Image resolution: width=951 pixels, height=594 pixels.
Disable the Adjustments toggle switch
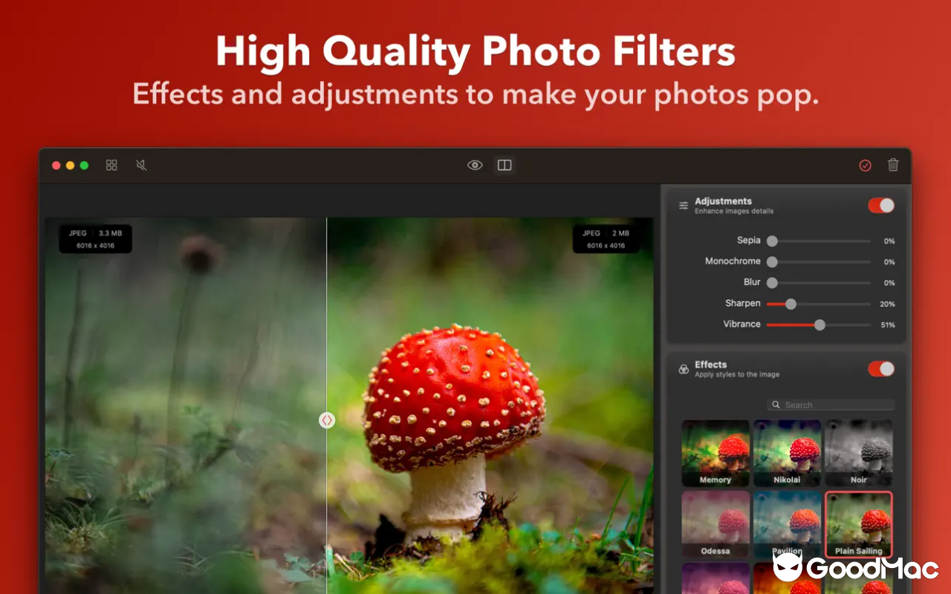coord(881,206)
